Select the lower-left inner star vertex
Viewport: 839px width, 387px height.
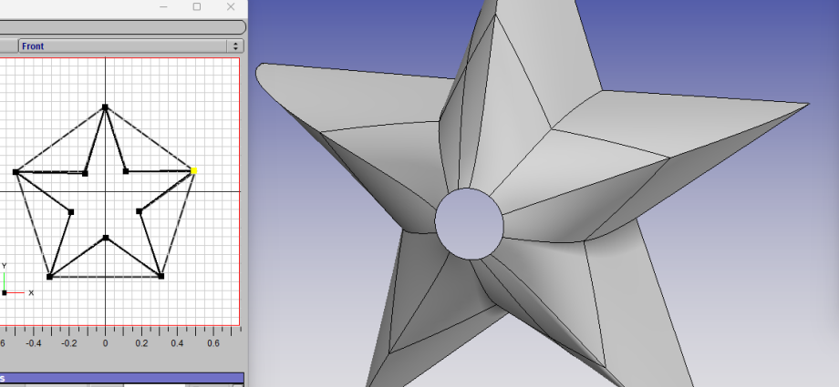click(71, 212)
